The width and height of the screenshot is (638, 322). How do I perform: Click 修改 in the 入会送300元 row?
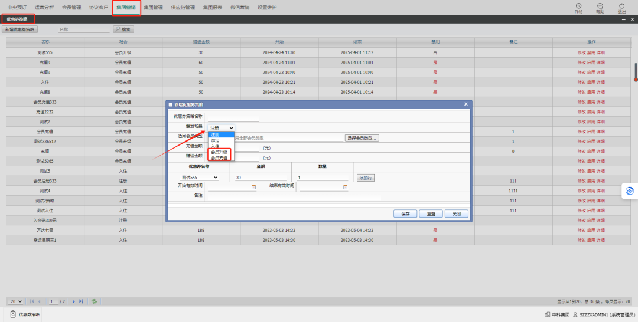pos(581,221)
